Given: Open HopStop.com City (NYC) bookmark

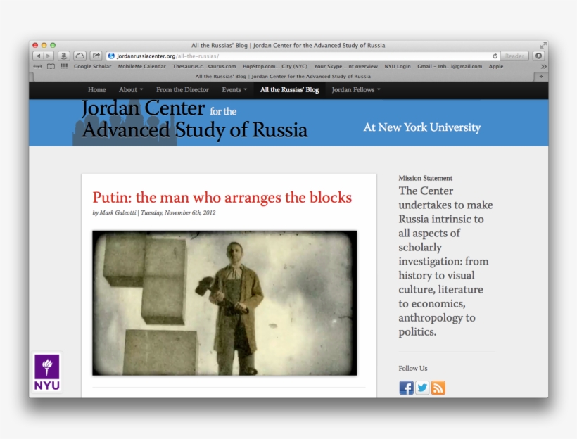Looking at the screenshot, I should click(x=274, y=67).
